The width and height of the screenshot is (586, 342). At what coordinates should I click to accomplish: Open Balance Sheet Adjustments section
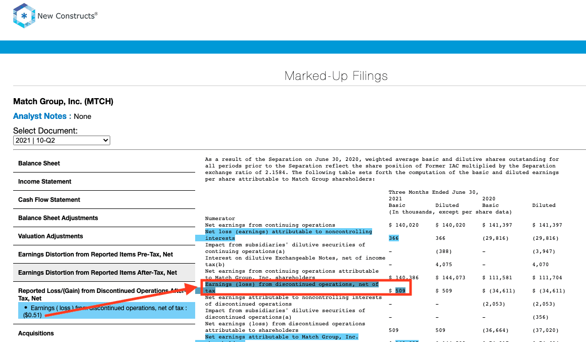104,218
